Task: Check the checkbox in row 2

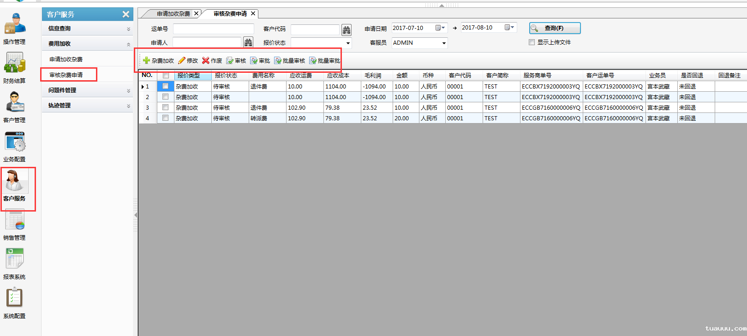Action: click(165, 97)
